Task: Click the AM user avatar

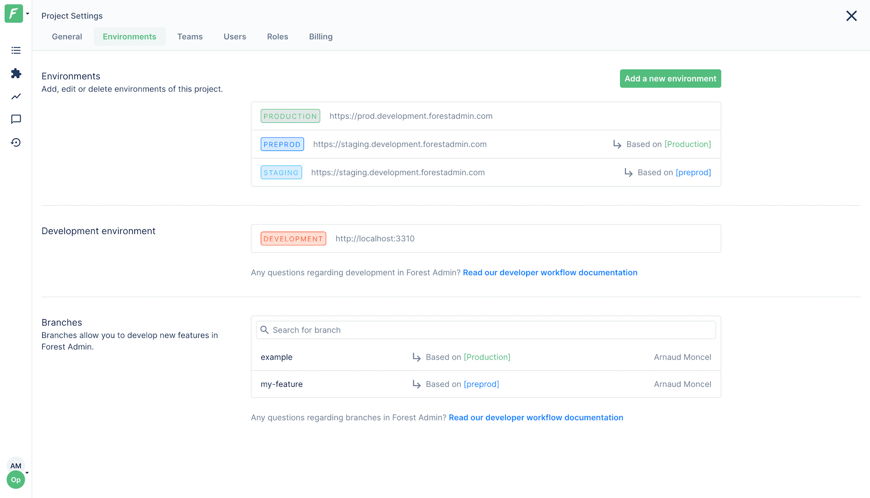Action: [16, 465]
